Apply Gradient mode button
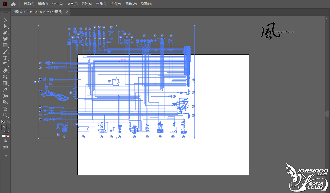Viewport: 330px width, 193px height. coord(5,136)
